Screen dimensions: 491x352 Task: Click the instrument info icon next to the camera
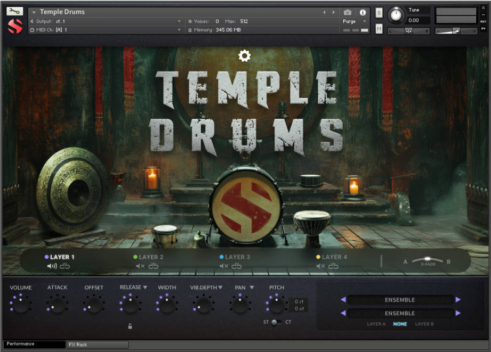click(x=363, y=12)
